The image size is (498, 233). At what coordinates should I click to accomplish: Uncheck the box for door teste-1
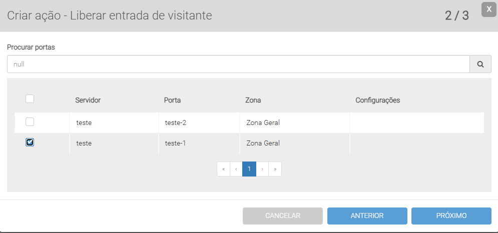coord(30,142)
